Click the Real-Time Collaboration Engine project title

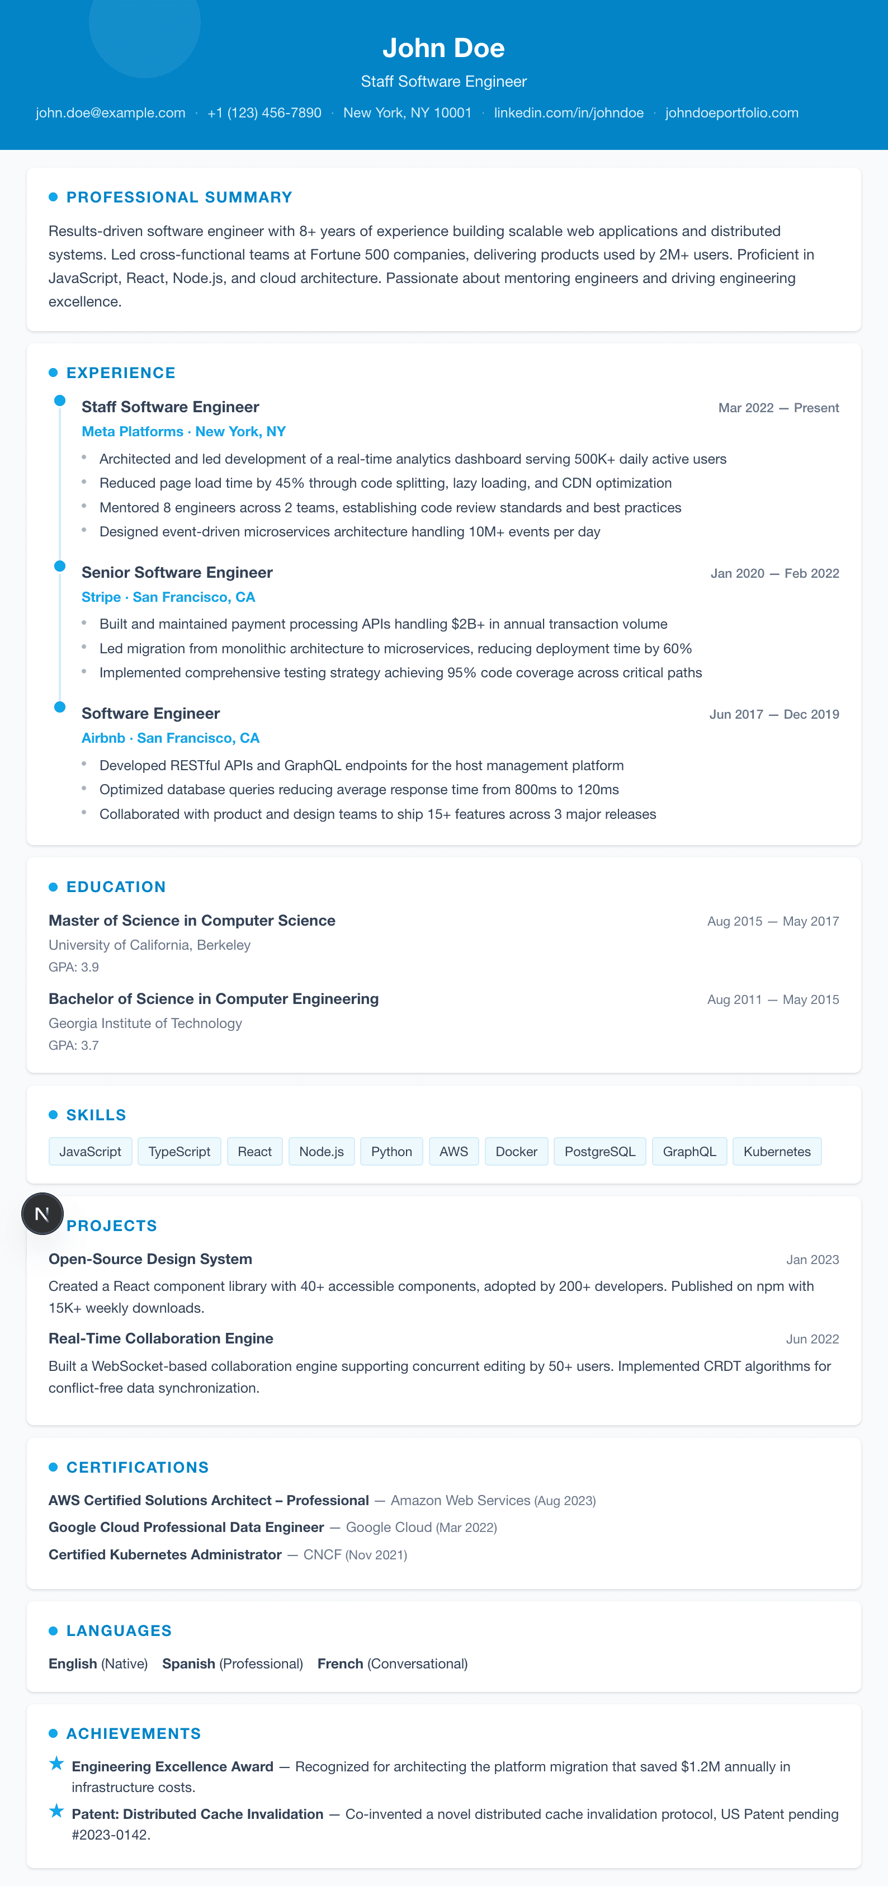160,1338
